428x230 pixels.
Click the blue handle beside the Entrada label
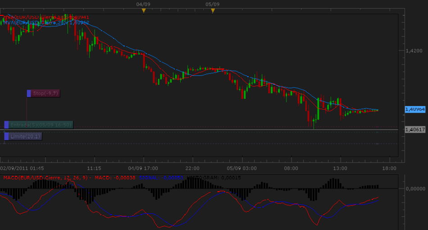[6, 125]
